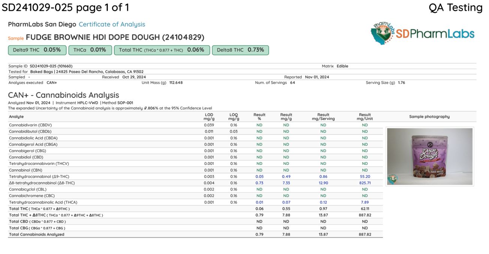
Task: Click the CBDb LOQ value '0.03'
Action: tap(234, 131)
